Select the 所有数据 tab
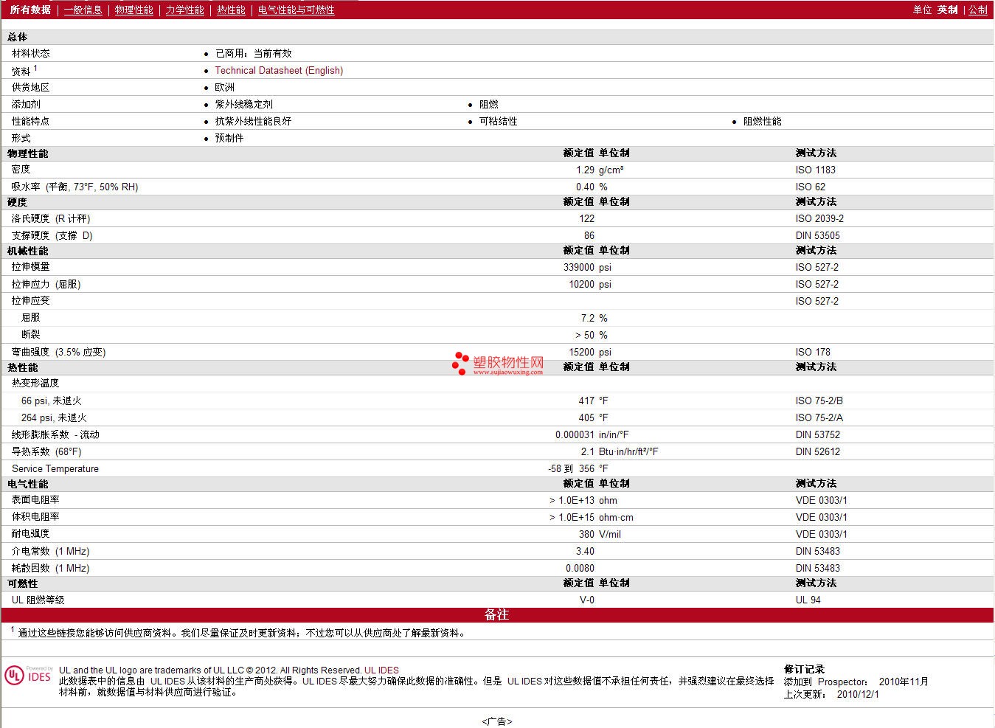995x728 pixels. [30, 10]
